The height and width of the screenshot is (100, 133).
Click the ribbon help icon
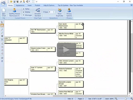[131, 5]
